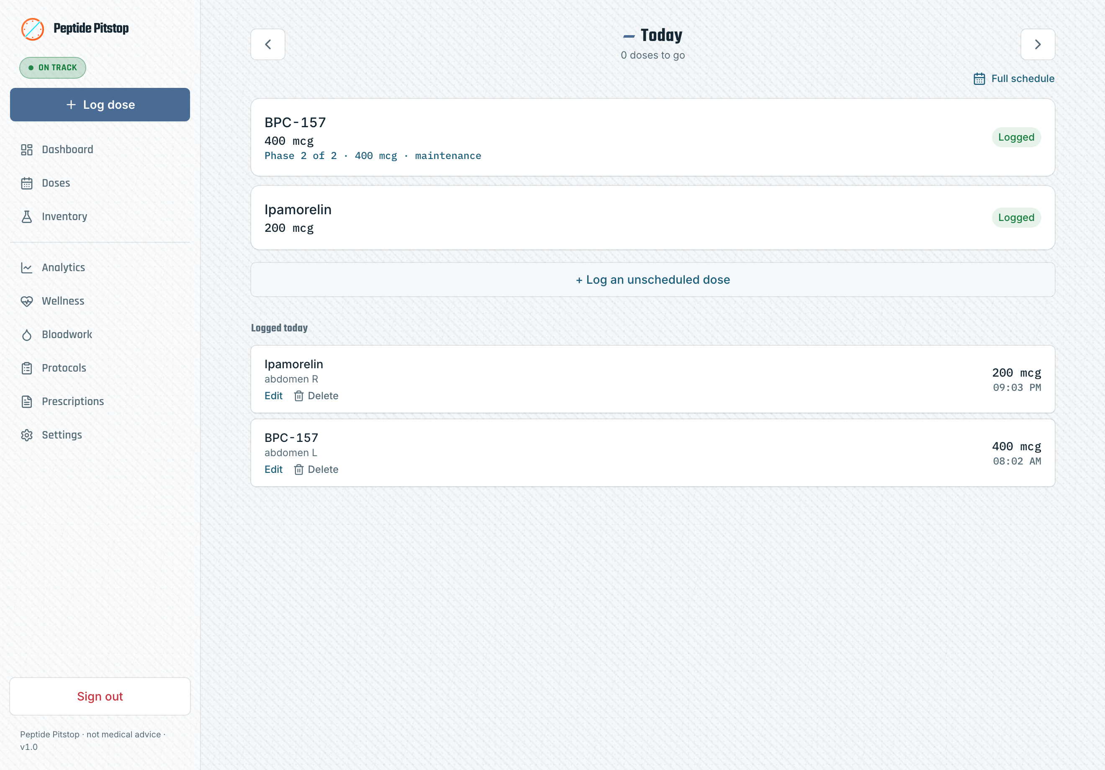This screenshot has height=770, width=1105.
Task: Click the Wellness heart icon
Action: pyautogui.click(x=26, y=301)
